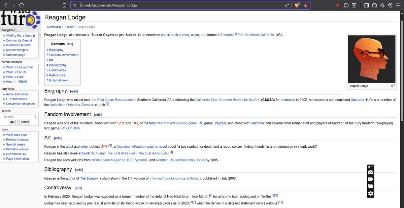
Task: Open WikiFur Forum link
Action: (16, 72)
